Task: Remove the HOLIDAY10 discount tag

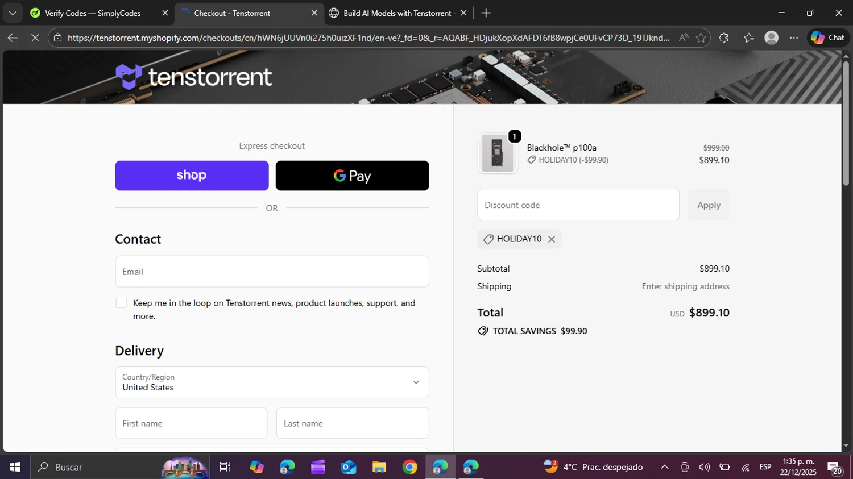Action: pos(552,239)
